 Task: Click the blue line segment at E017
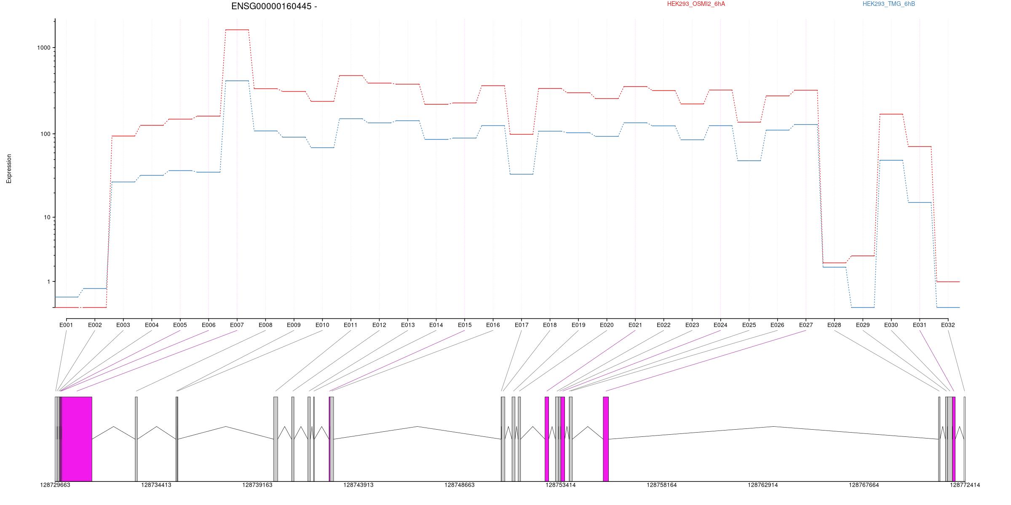click(522, 174)
